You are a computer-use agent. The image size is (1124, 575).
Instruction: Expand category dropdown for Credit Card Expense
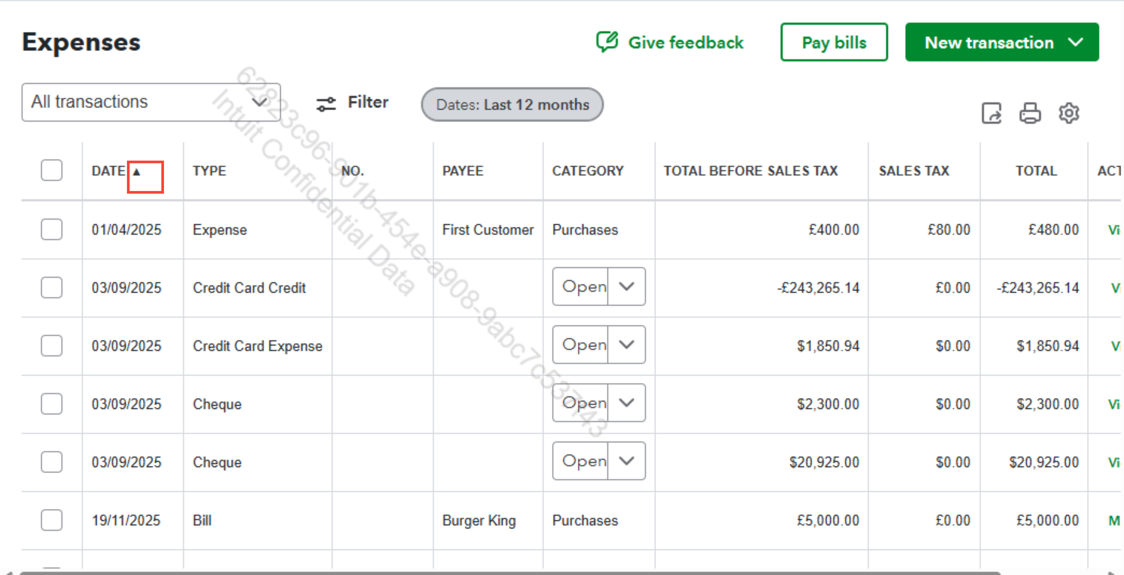[x=626, y=345]
